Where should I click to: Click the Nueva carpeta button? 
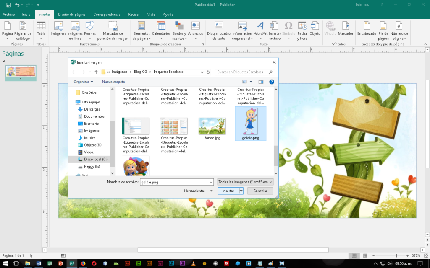(x=113, y=82)
